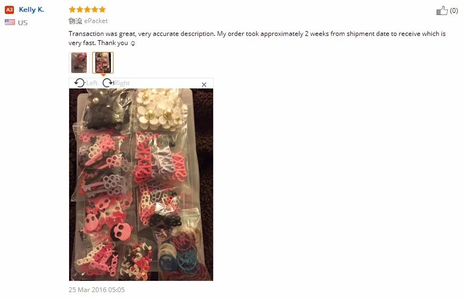The image size is (465, 298).
Task: Click the helpful vote count (0)
Action: click(x=454, y=11)
